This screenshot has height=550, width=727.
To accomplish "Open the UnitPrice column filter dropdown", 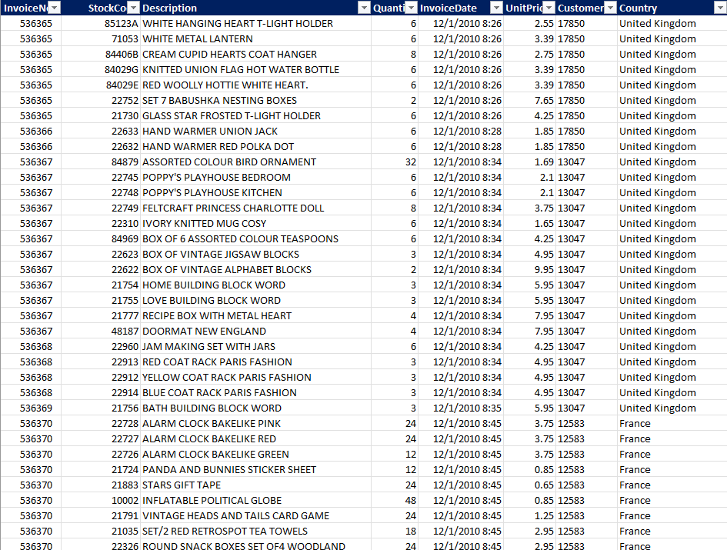I will [x=549, y=8].
